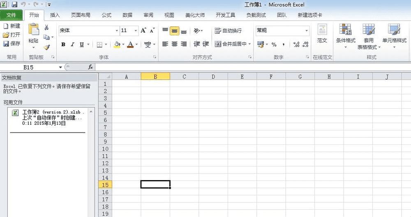The image size is (411, 217).
Task: Click the Redo arrow in title bar
Action: tap(36, 5)
